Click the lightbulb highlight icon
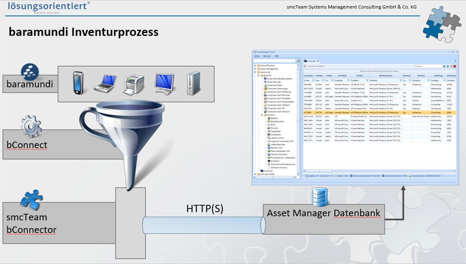 tap(451, 66)
